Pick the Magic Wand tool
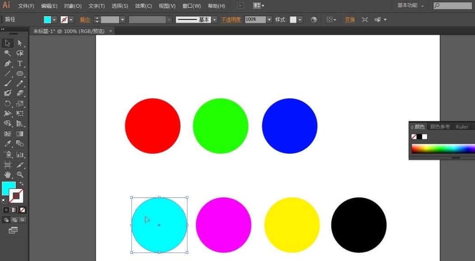475x261 pixels. [8, 53]
